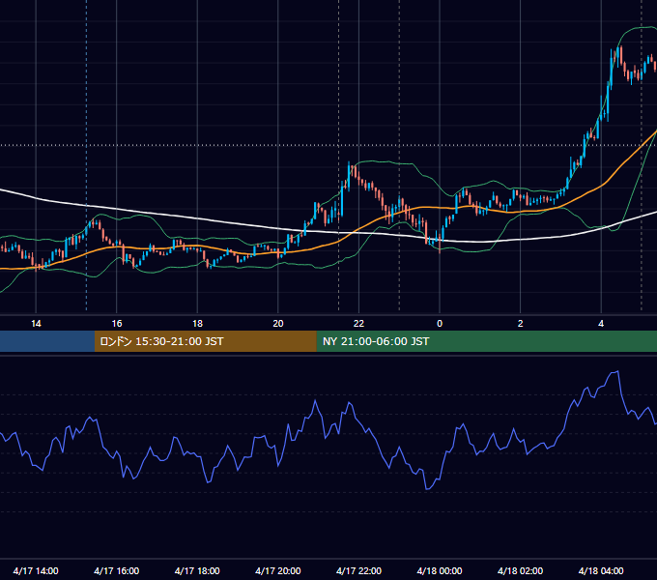
Task: Click the '14' hour label on price chart axis
Action: (x=36, y=324)
